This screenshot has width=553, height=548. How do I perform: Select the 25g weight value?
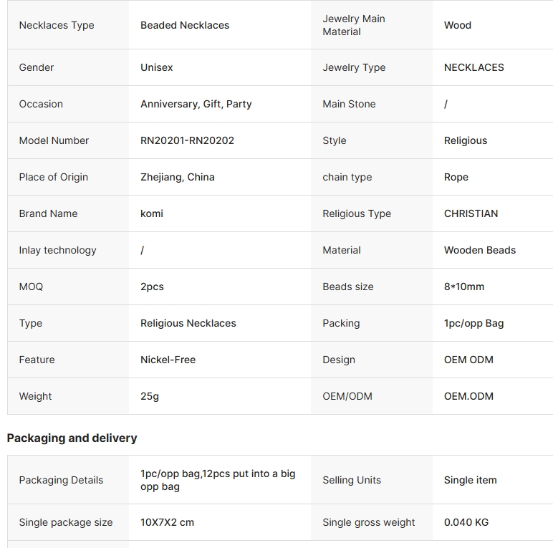(x=150, y=396)
